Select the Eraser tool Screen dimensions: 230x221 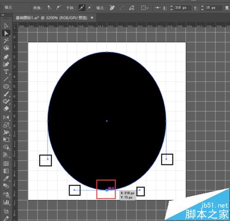coord(6,109)
